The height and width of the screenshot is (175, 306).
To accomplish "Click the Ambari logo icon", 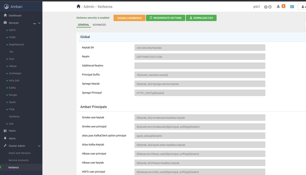I will [x=6, y=7].
